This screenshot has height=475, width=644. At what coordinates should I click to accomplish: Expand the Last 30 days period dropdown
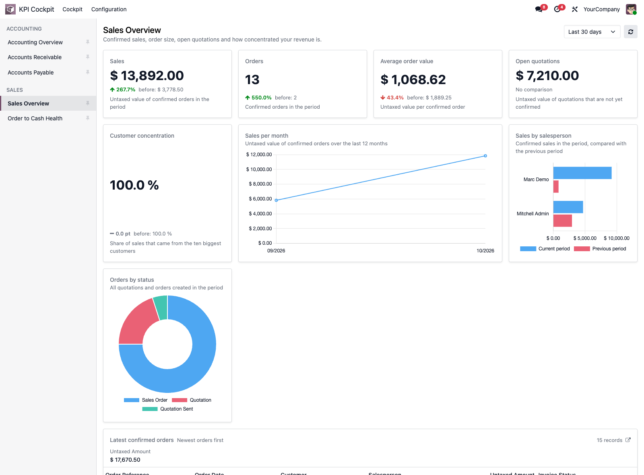(x=592, y=32)
